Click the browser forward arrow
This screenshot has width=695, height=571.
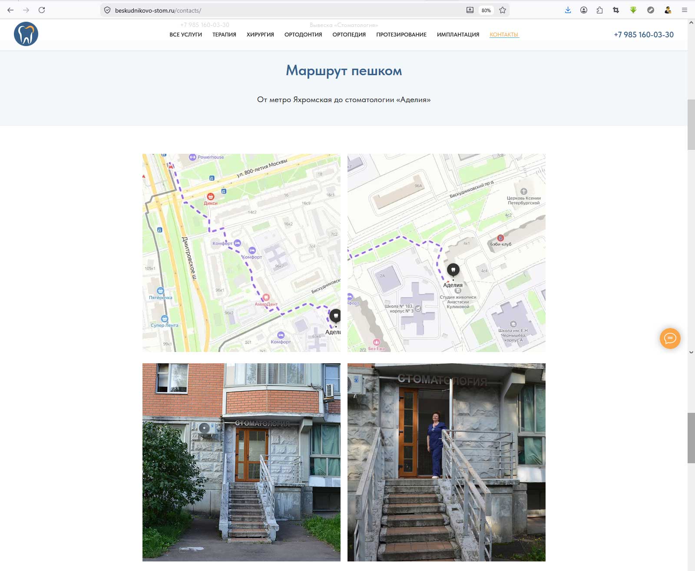tap(26, 10)
